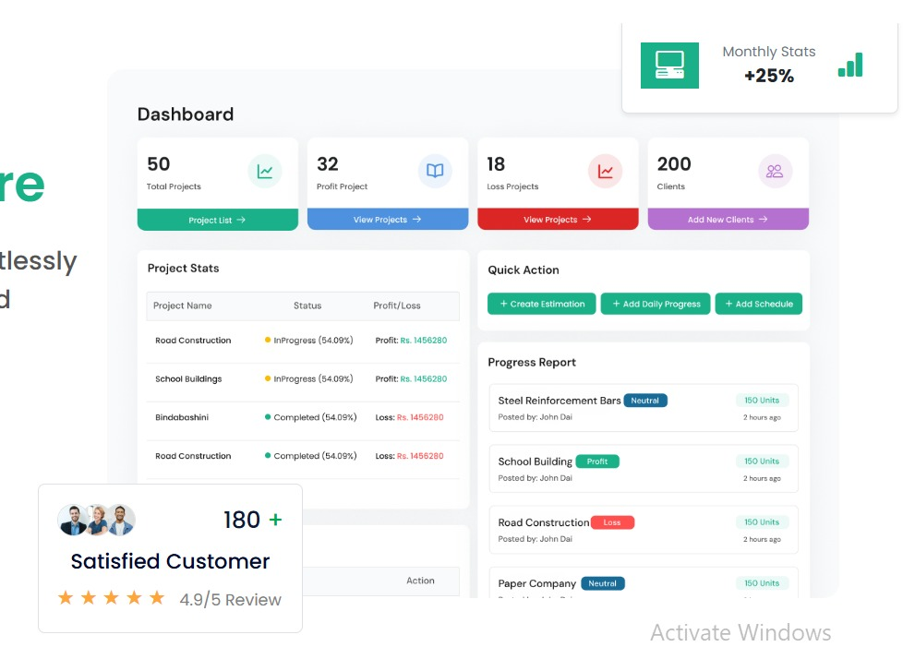This screenshot has height=647, width=915.
Task: Click the Paper Company title
Action: pyautogui.click(x=536, y=584)
